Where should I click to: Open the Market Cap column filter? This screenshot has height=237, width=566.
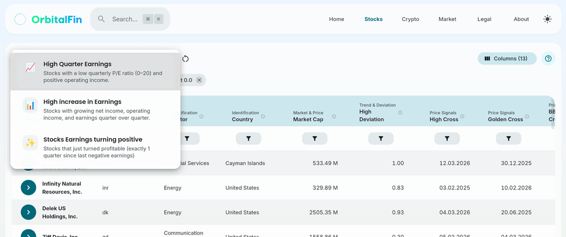(x=314, y=138)
